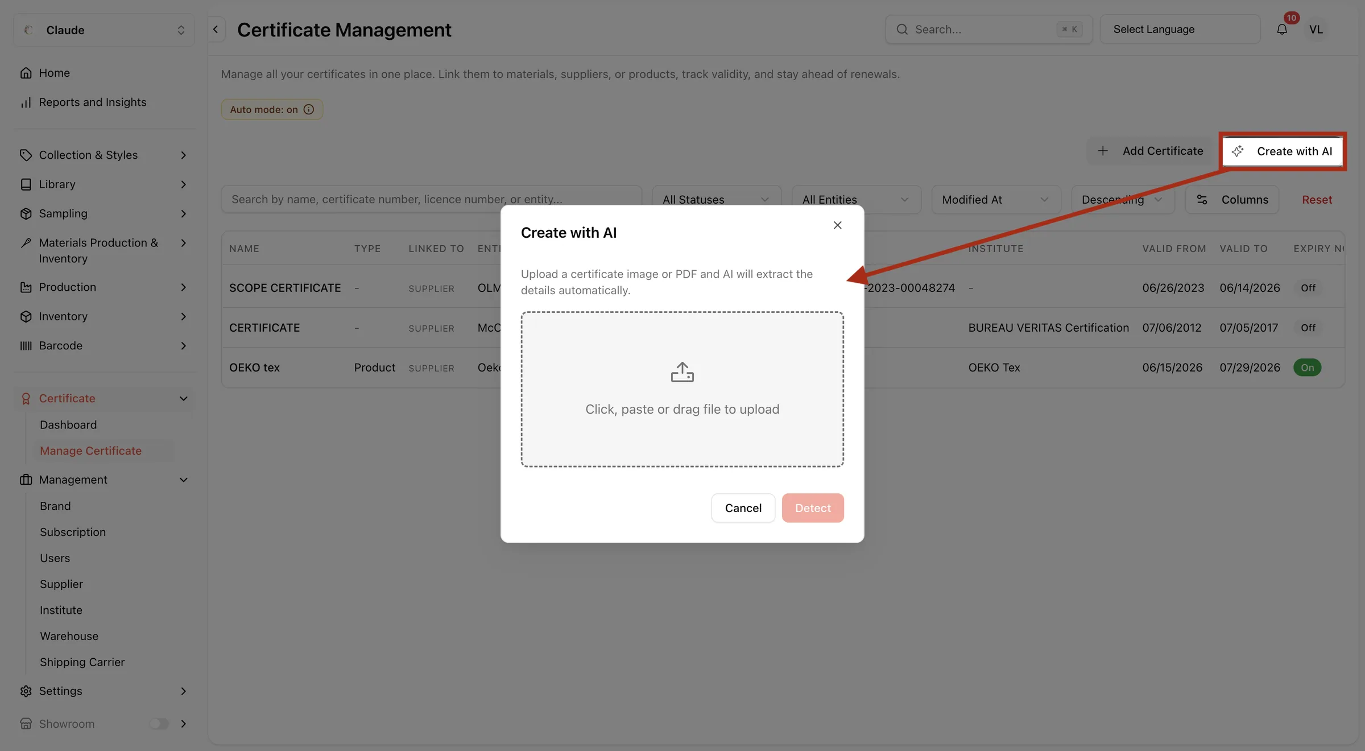The image size is (1365, 751).
Task: Open notifications bell icon
Action: tap(1282, 30)
